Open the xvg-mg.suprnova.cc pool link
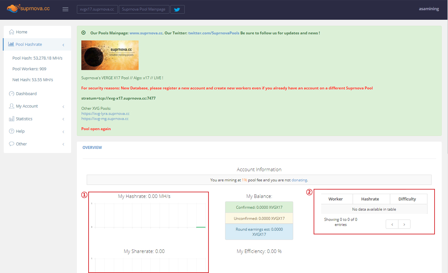Viewport: 448px width, 273px height. [105, 119]
